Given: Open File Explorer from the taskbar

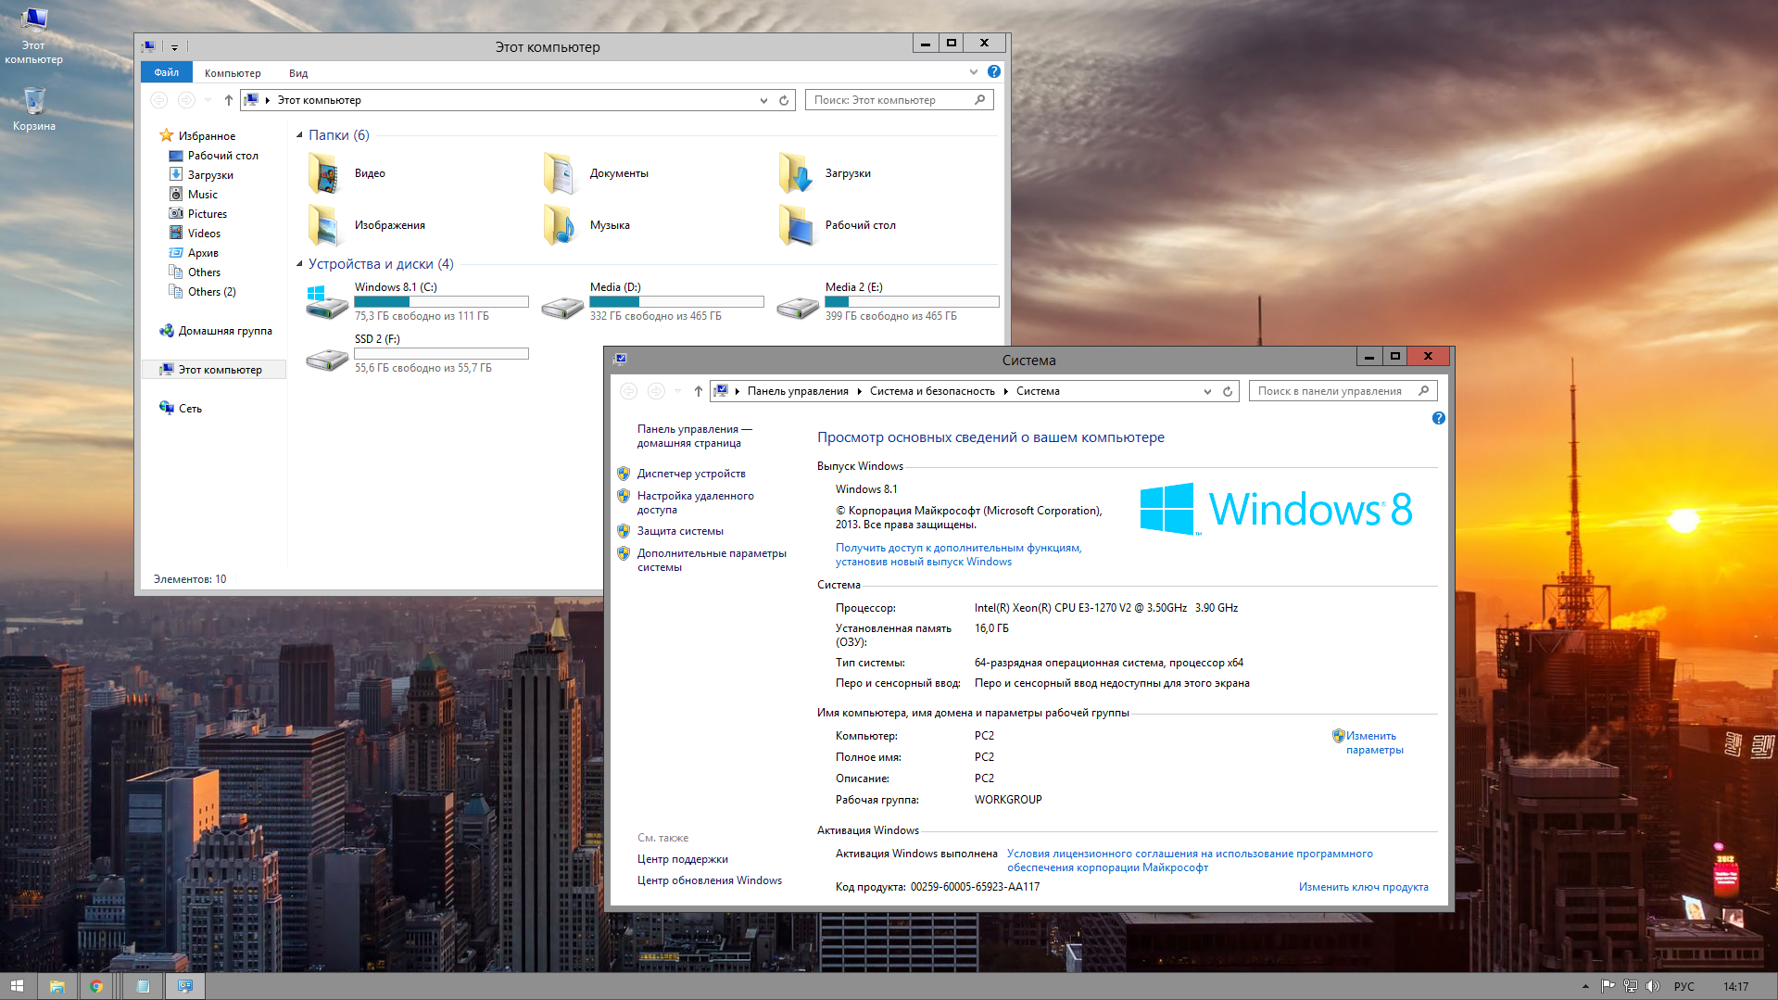Looking at the screenshot, I should [x=57, y=986].
